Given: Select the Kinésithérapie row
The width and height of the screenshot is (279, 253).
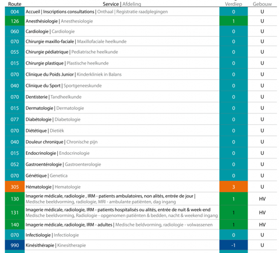Looking at the screenshot, I should pos(141,245).
